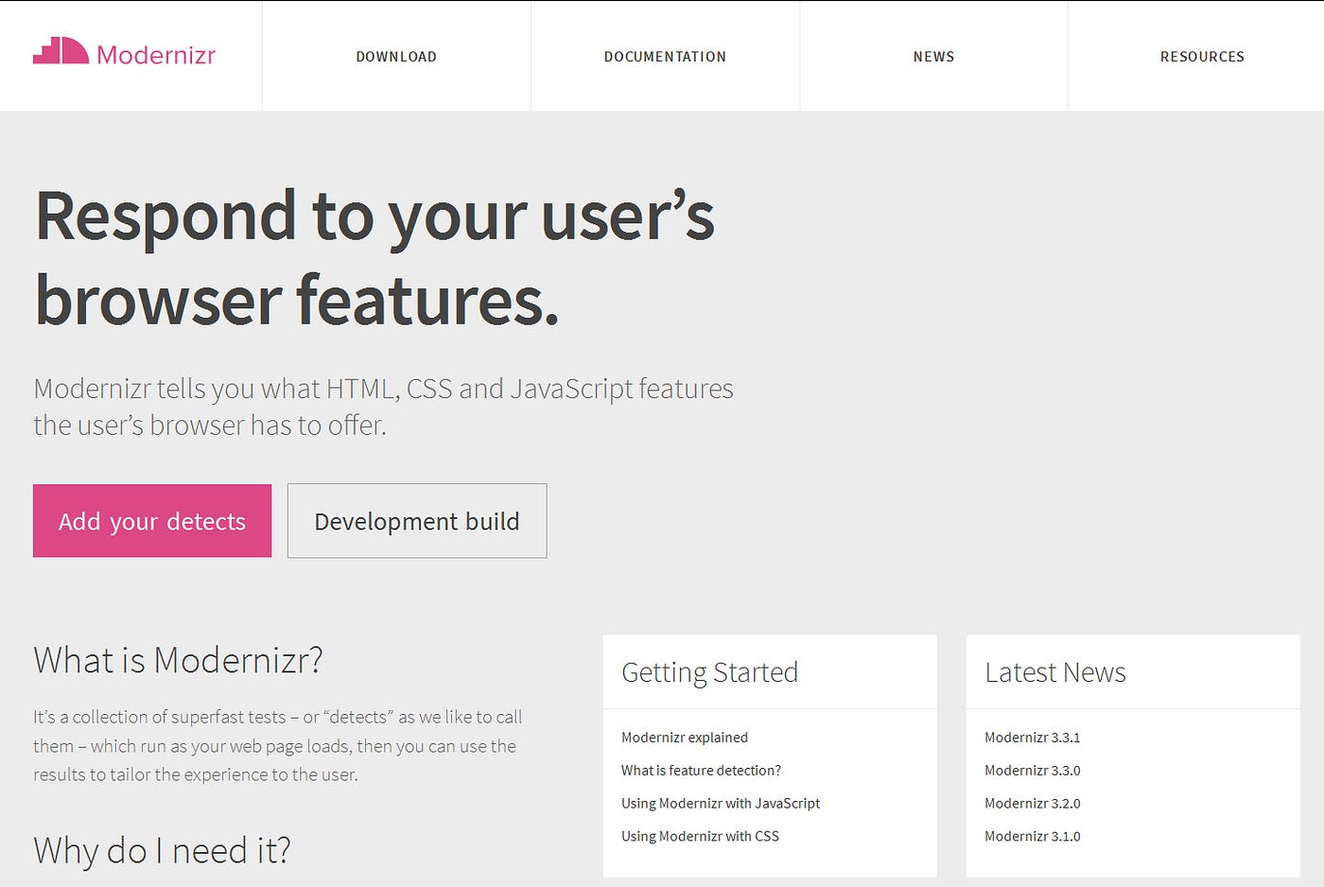
Task: Click the Latest News card heading
Action: (1055, 672)
